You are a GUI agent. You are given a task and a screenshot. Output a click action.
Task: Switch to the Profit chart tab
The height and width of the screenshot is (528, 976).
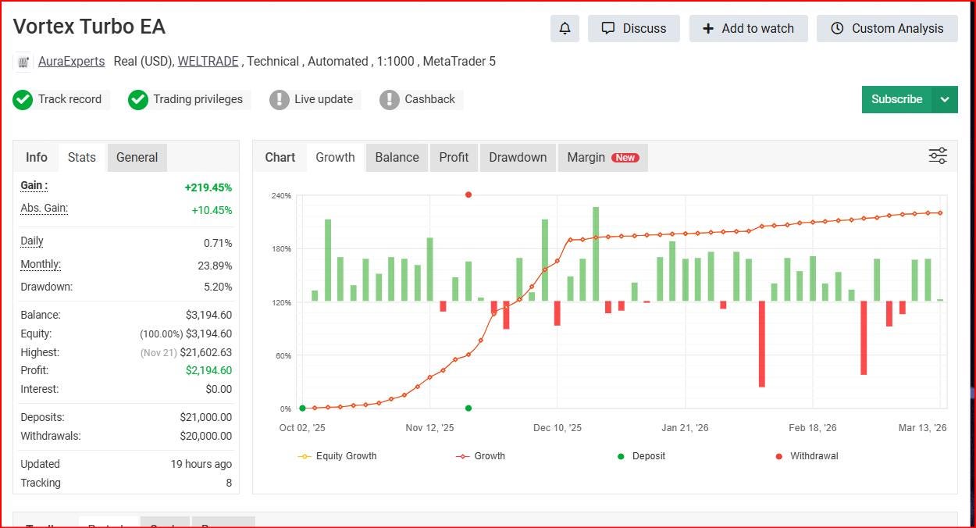[454, 157]
